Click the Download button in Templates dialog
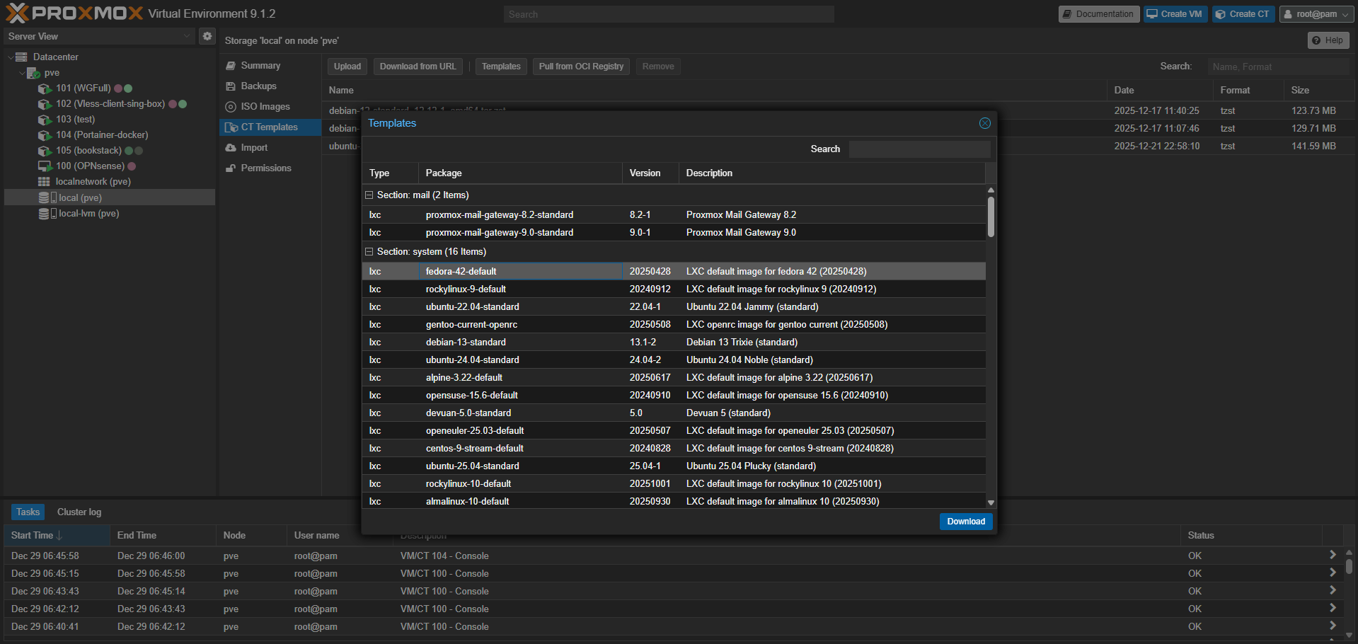Screen dimensions: 1358x644 [x=966, y=522]
